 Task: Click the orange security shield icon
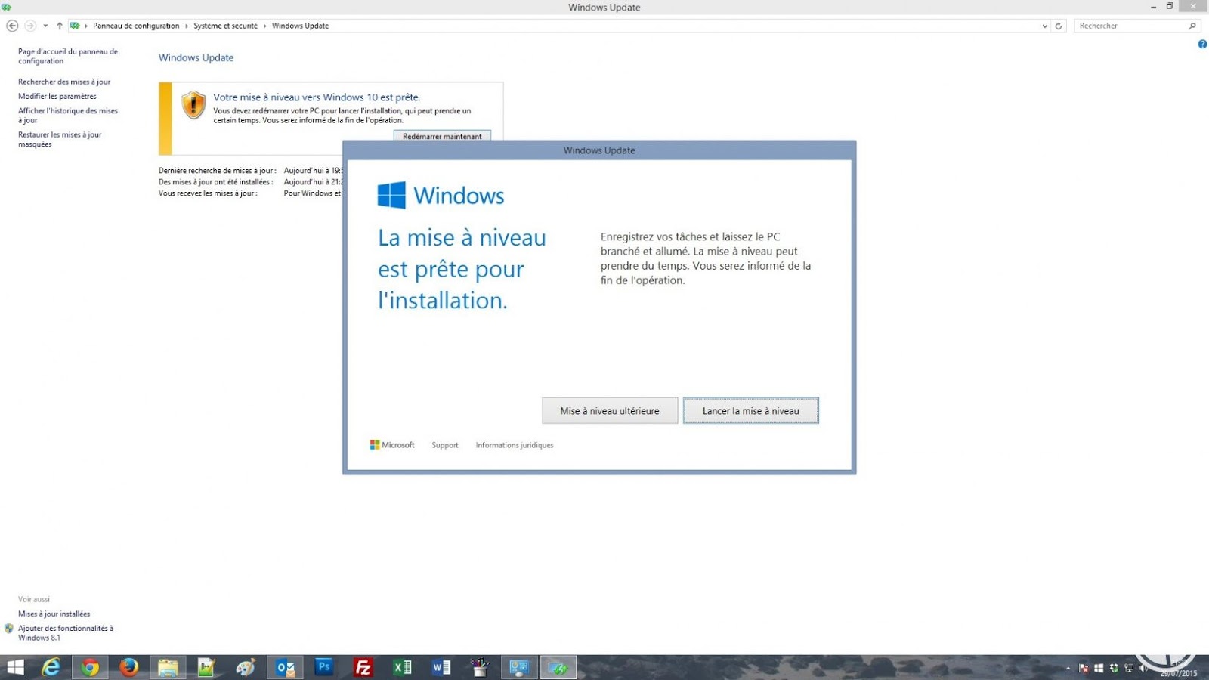point(193,105)
